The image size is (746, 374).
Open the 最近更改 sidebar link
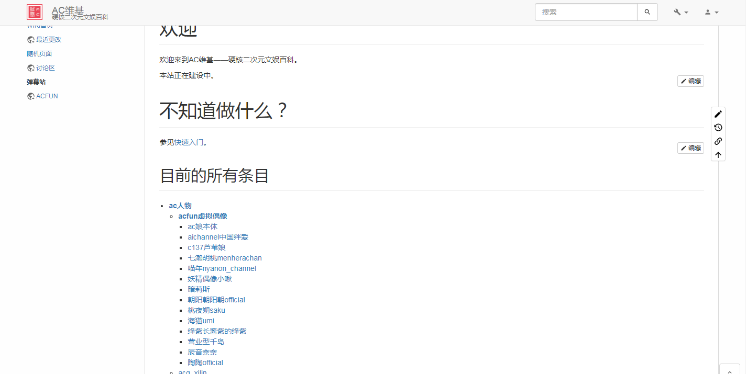click(x=49, y=40)
